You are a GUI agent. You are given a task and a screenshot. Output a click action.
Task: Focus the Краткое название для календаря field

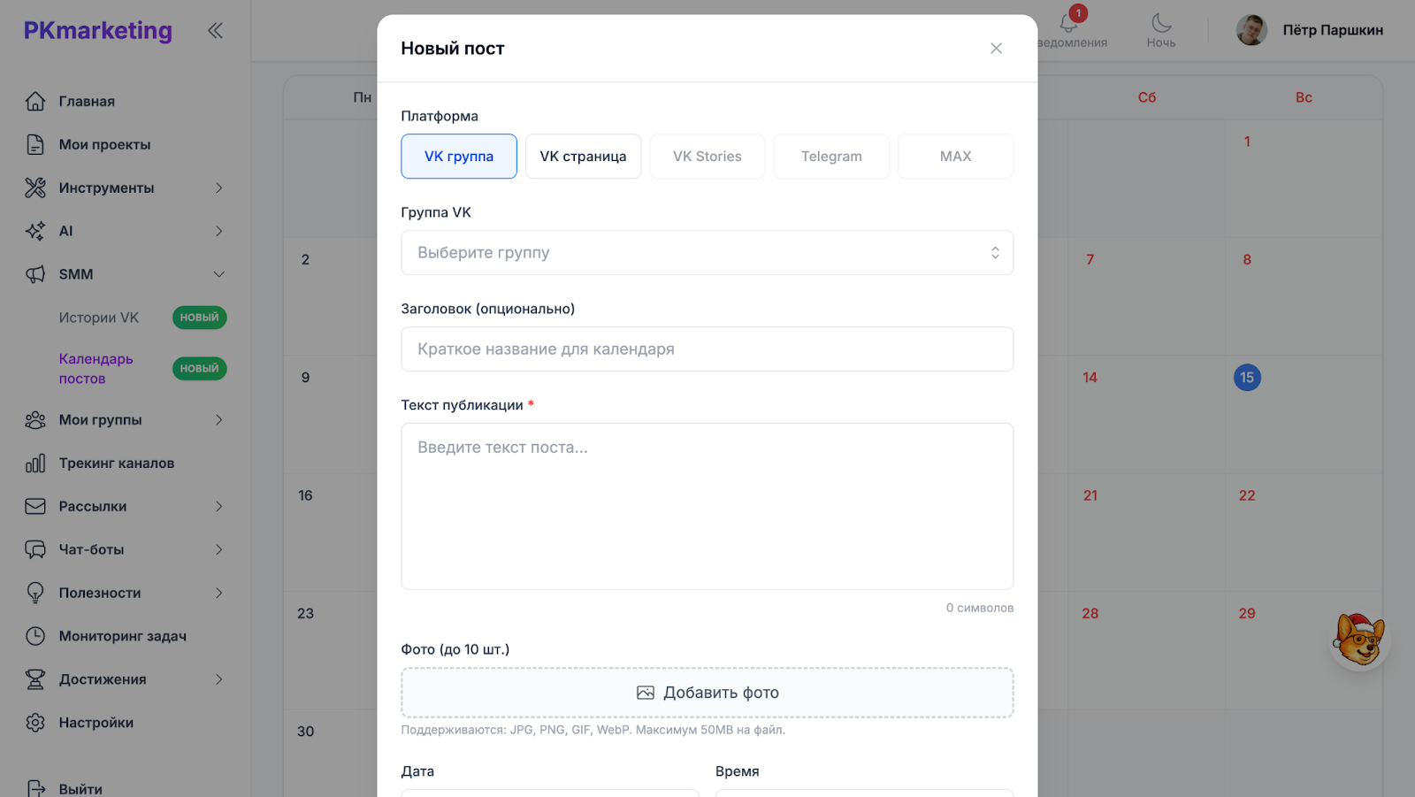pyautogui.click(x=707, y=349)
